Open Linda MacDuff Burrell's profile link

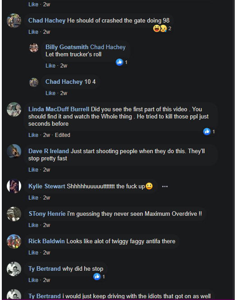59,109
